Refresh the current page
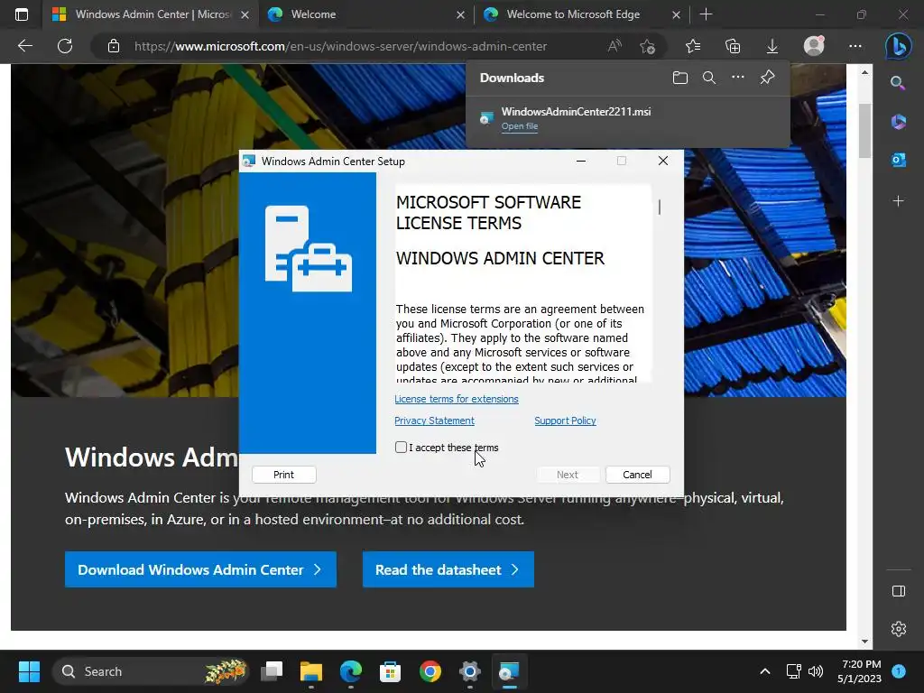924x693 pixels. coord(65,46)
